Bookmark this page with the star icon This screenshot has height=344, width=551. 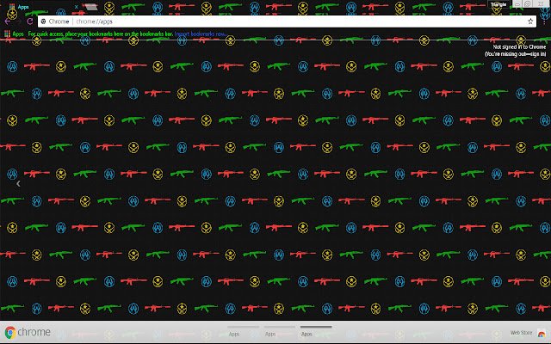[530, 21]
